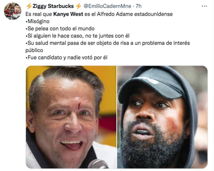The image size is (214, 171).
Task: Click the lightning emoji after Starbucks
Action: tap(78, 6)
